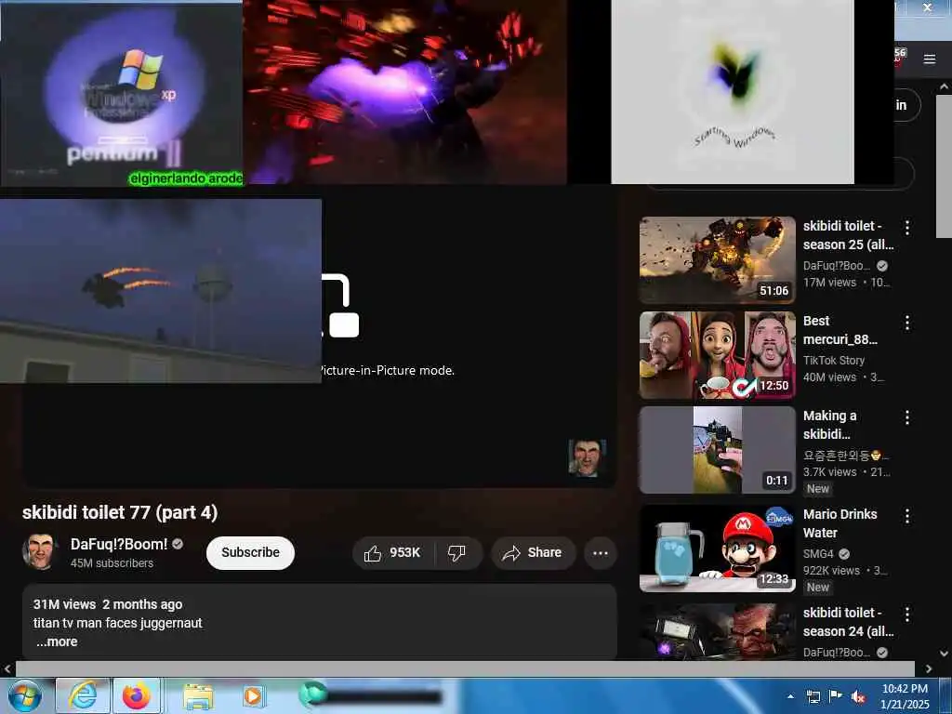The image size is (952, 714).
Task: Open Windows Explorer folder on taskbar
Action: (x=198, y=697)
